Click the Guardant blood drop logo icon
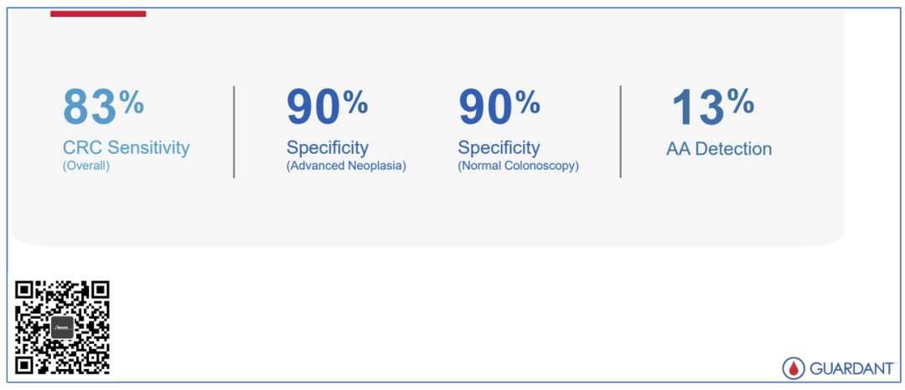 (x=793, y=368)
